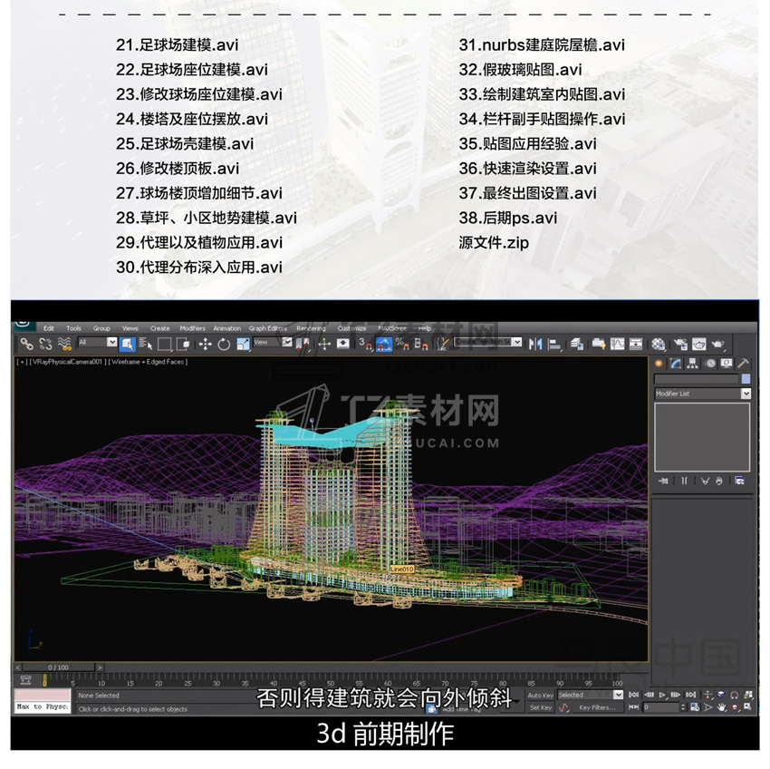
Task: Open the selection filter All dropdown
Action: coord(97,342)
